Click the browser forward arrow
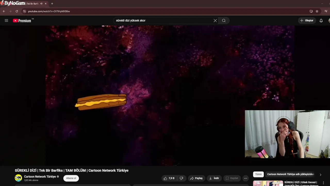 (10, 11)
